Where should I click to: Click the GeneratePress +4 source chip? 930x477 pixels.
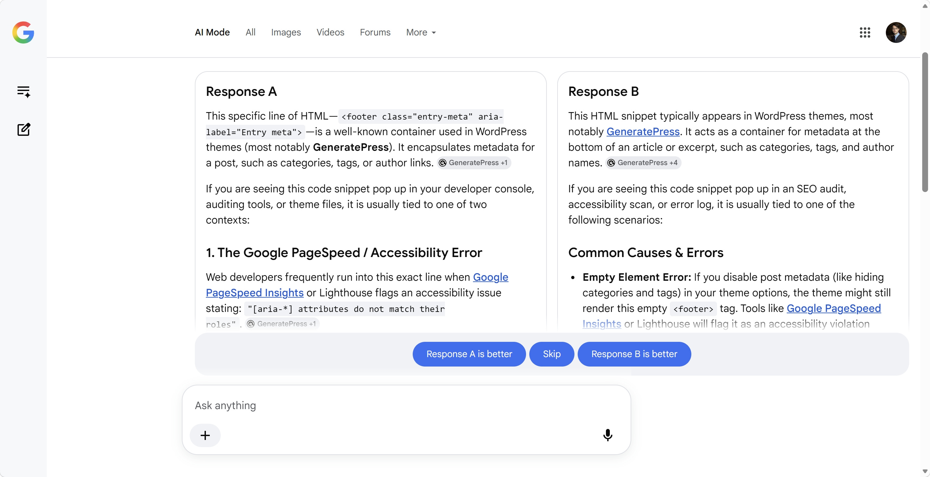click(643, 162)
